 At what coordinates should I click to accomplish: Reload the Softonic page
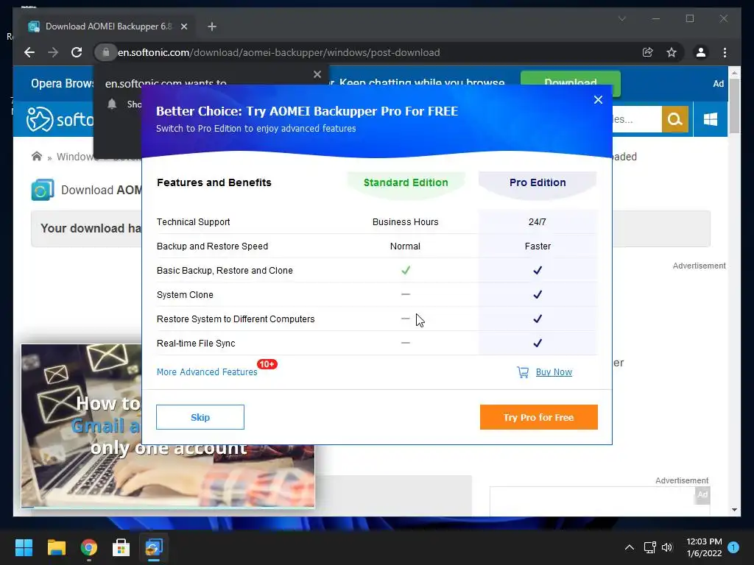click(x=77, y=52)
